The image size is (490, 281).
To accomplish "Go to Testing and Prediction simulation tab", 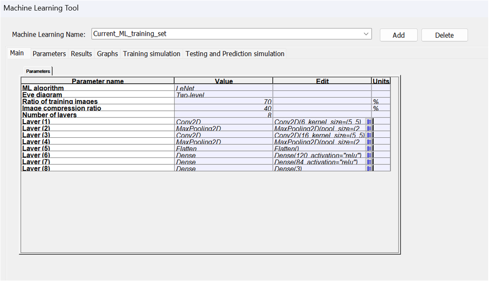I will coord(235,54).
